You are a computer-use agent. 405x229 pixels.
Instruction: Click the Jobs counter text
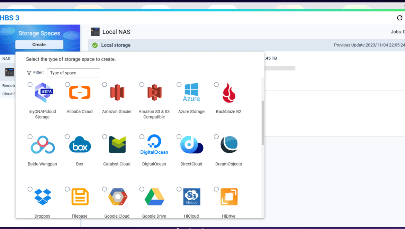click(x=398, y=32)
